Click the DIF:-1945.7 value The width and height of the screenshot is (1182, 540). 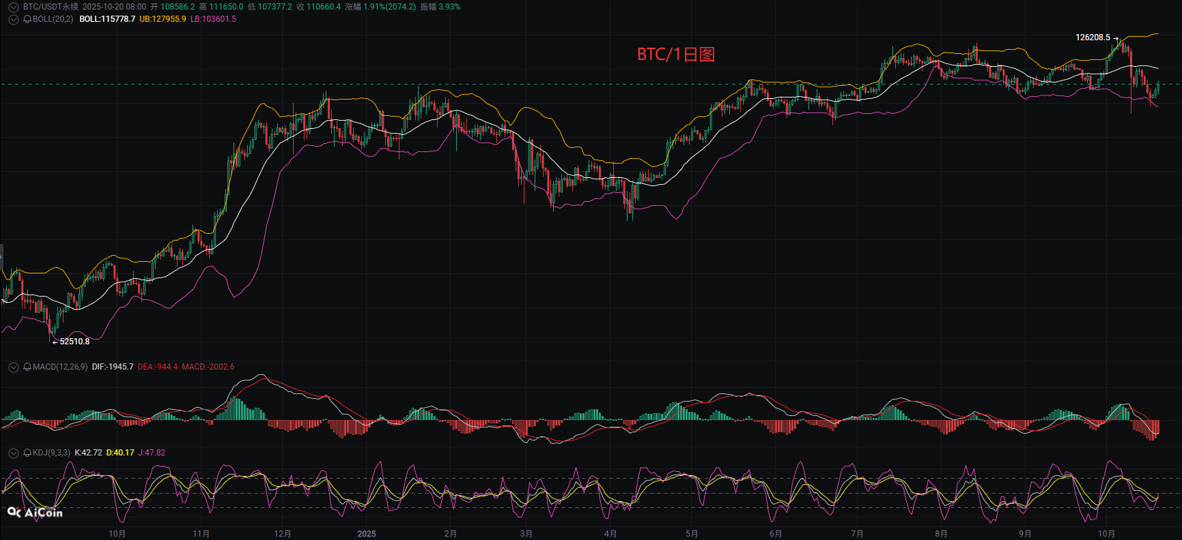(113, 367)
